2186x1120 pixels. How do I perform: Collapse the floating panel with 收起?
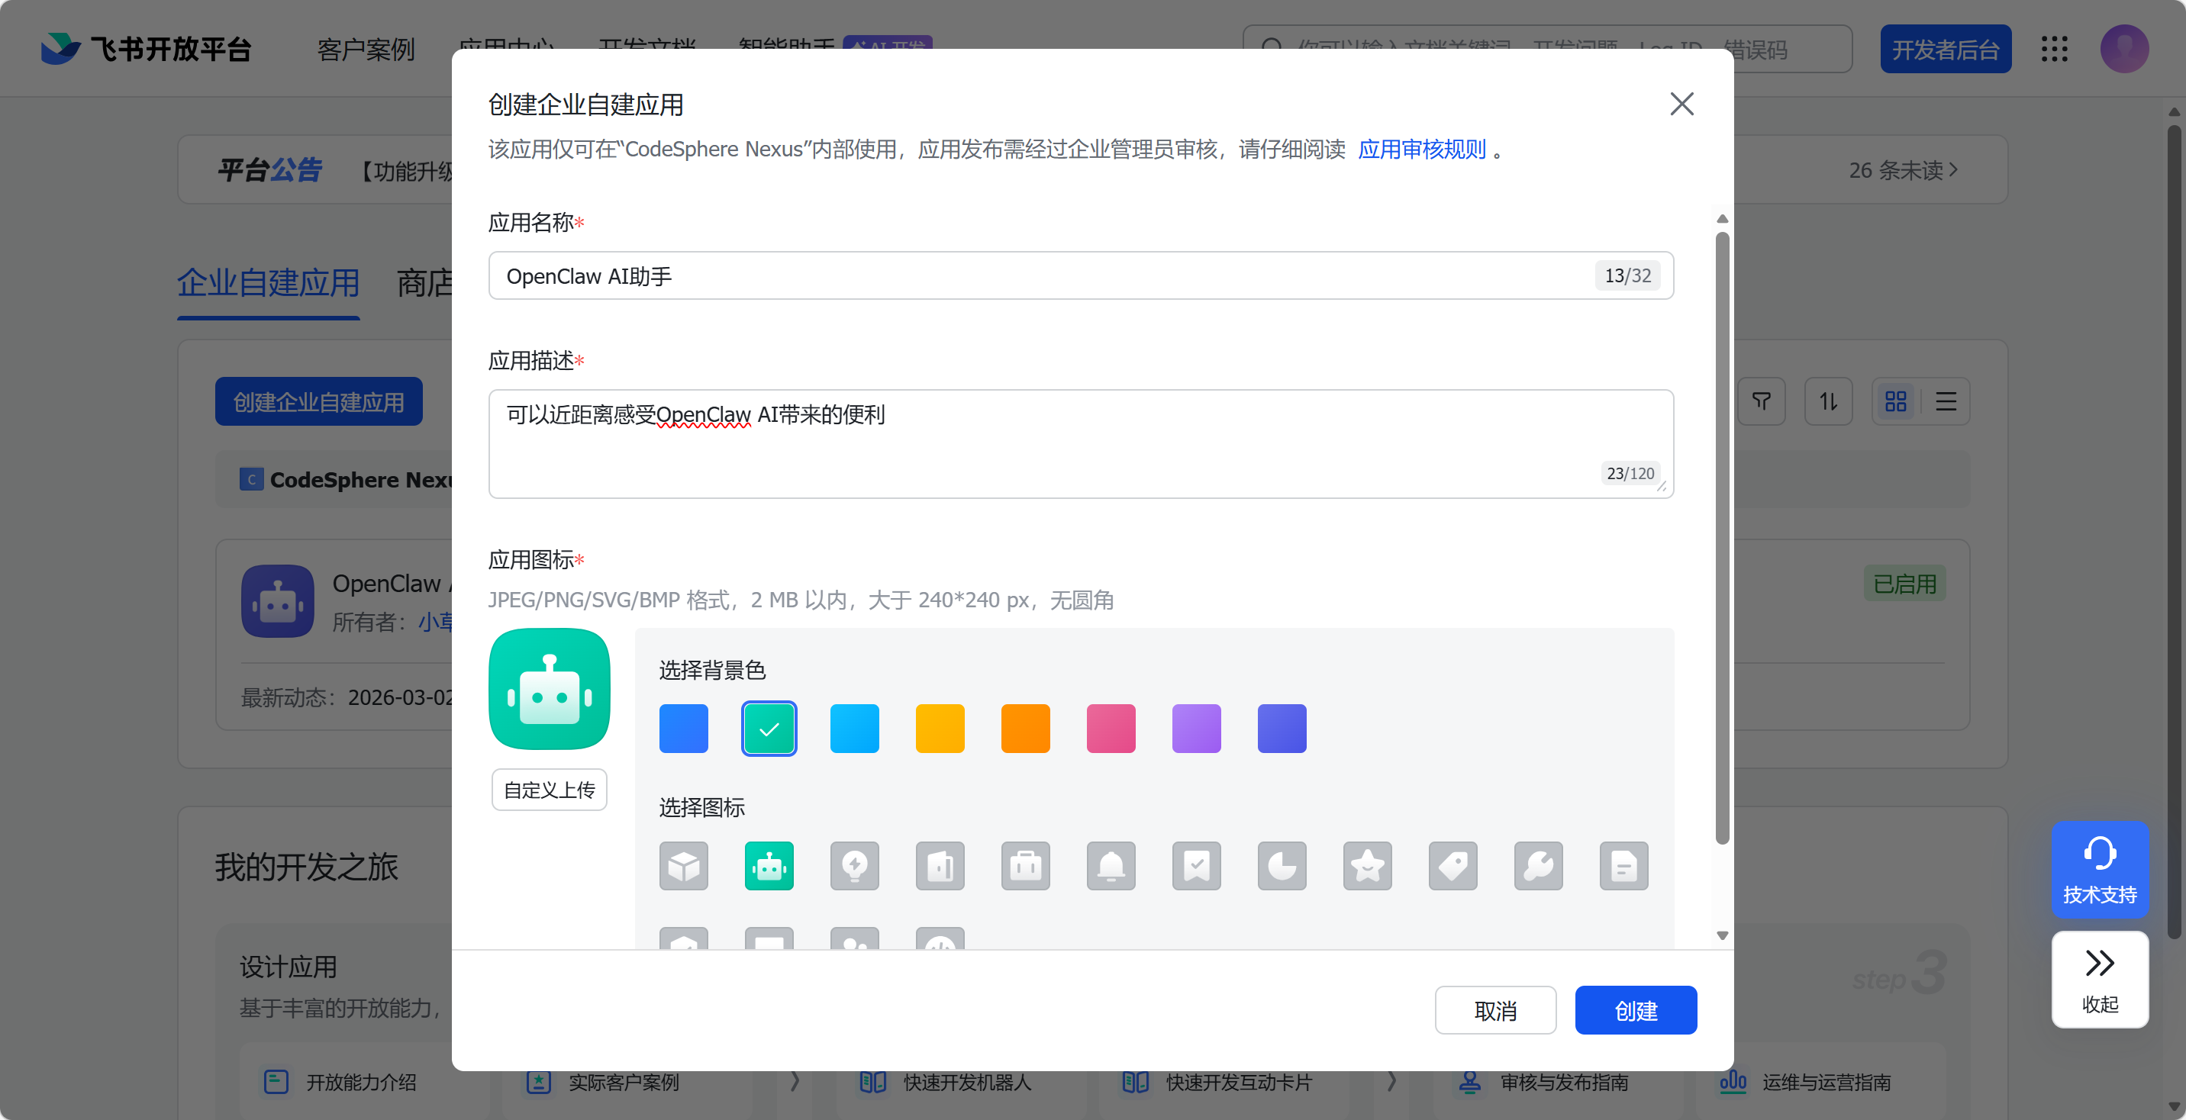pyautogui.click(x=2100, y=980)
